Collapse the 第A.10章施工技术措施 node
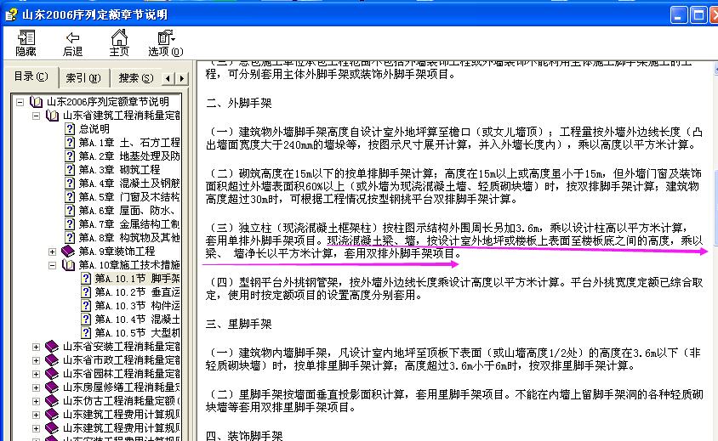Viewport: 718px width, 441px height. coord(52,265)
